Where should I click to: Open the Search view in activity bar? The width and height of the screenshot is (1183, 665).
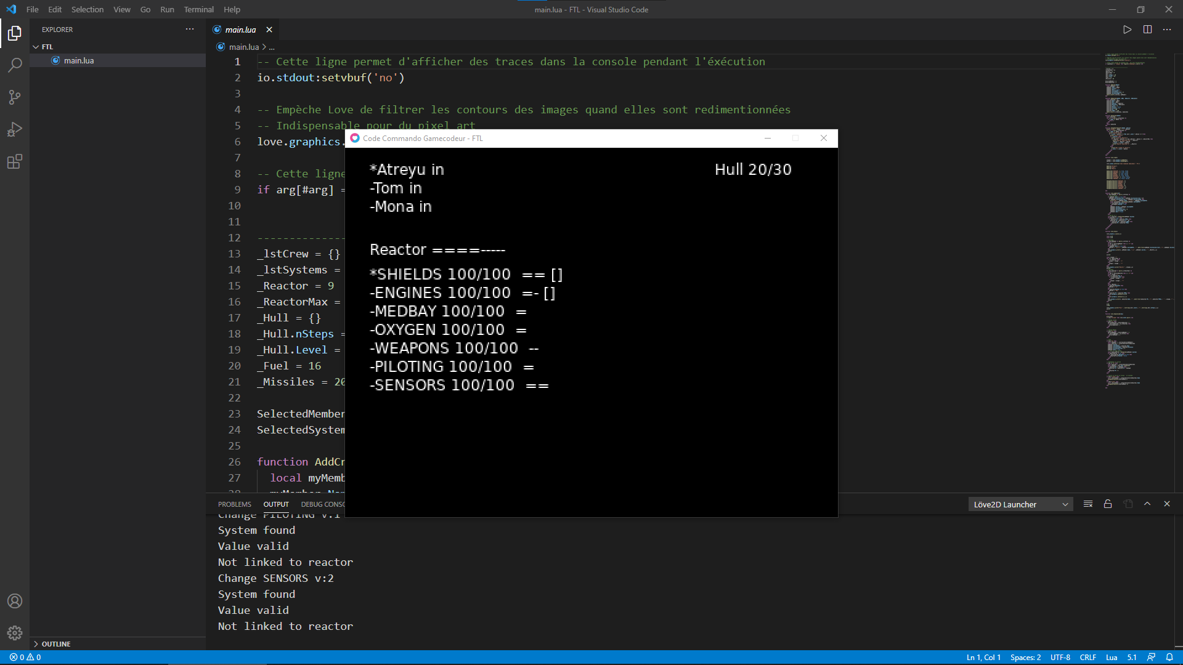(x=15, y=65)
